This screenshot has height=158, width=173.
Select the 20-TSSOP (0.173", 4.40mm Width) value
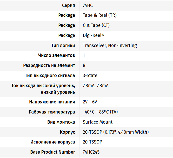(x=116, y=132)
